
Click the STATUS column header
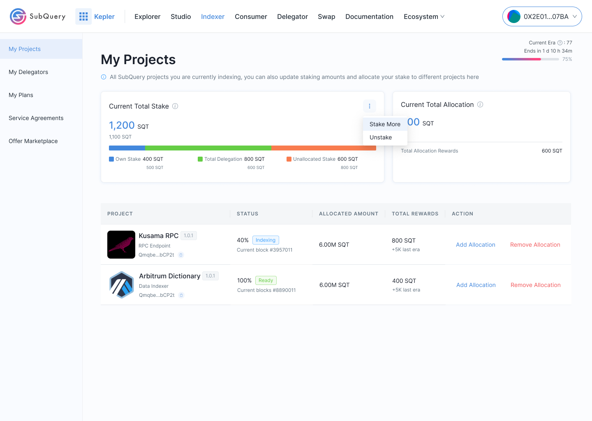[x=247, y=214]
